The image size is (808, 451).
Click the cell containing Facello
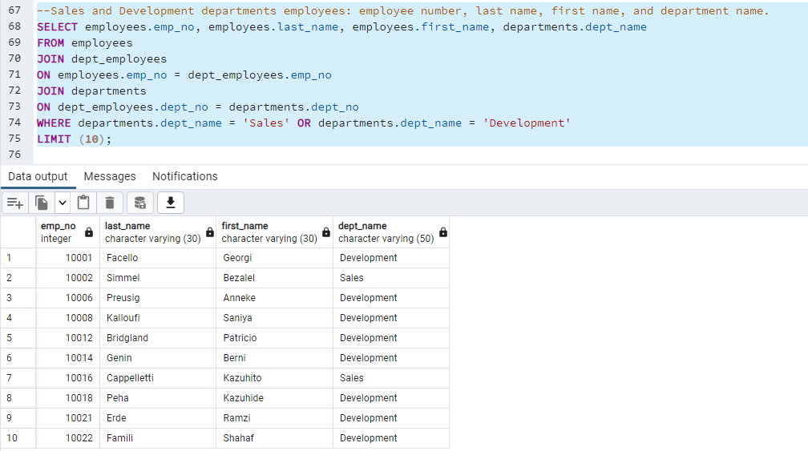pos(158,258)
